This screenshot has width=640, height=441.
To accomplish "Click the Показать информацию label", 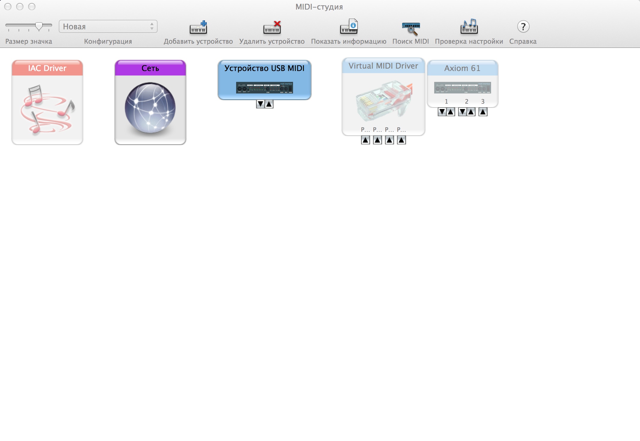I will pyautogui.click(x=349, y=41).
